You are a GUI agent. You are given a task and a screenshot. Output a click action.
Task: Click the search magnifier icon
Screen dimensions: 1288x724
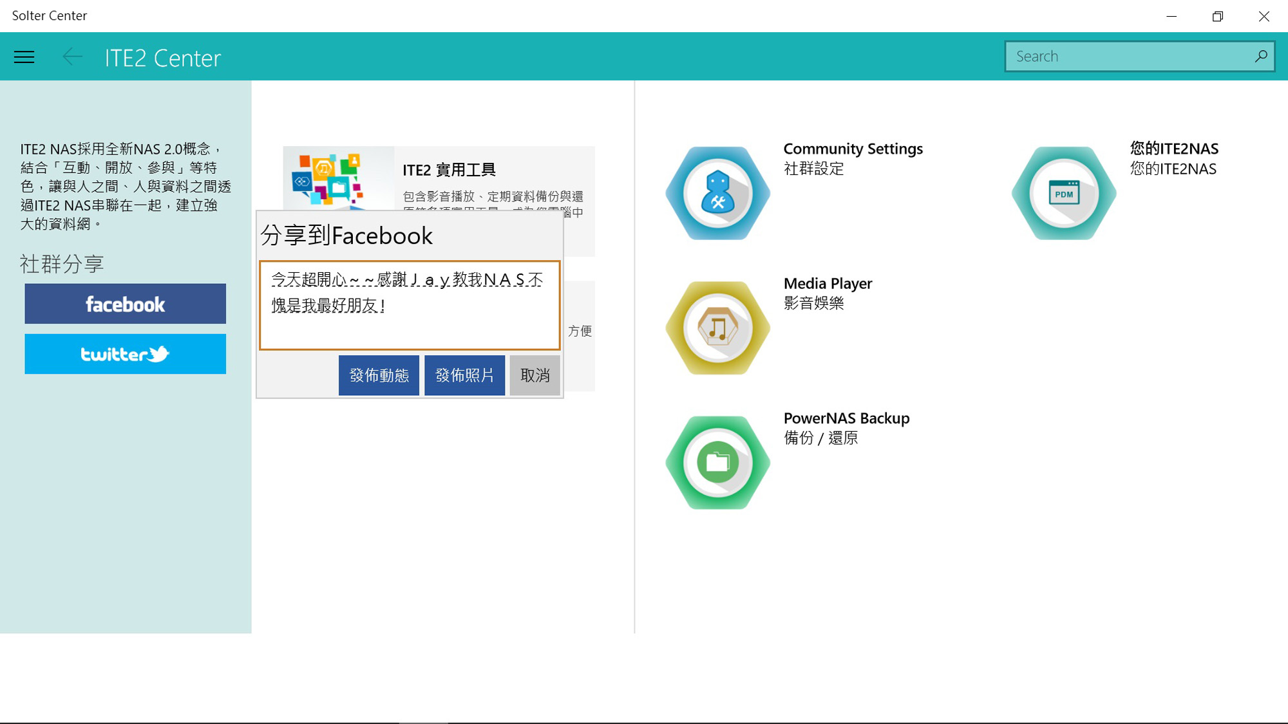click(x=1261, y=56)
